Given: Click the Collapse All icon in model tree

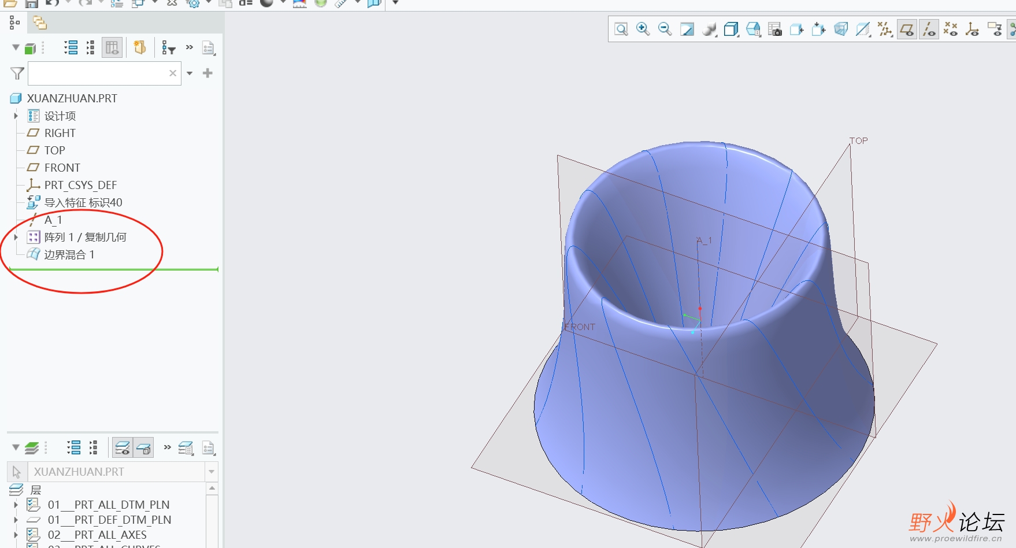Looking at the screenshot, I should click(90, 47).
